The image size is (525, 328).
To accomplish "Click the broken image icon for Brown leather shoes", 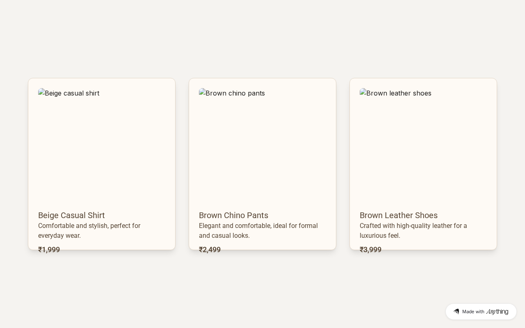I will (363, 93).
